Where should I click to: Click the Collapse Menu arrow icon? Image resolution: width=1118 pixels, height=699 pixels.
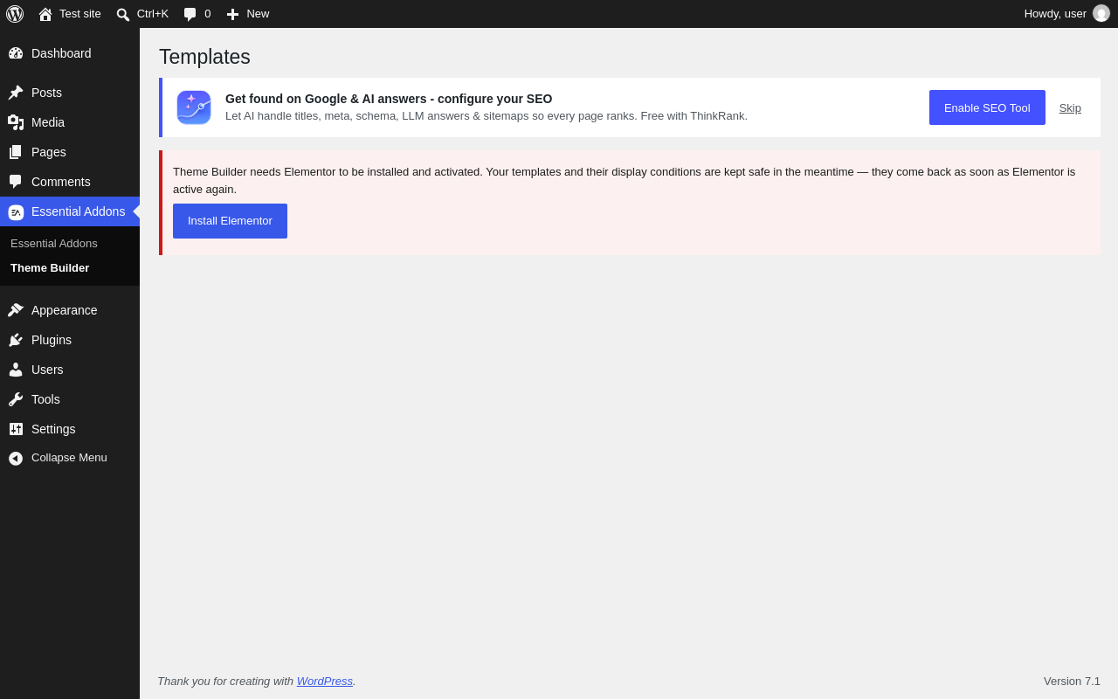click(16, 458)
